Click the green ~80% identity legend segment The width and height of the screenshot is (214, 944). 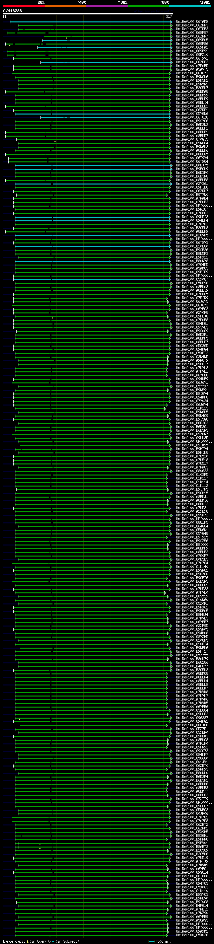(x=148, y=6)
